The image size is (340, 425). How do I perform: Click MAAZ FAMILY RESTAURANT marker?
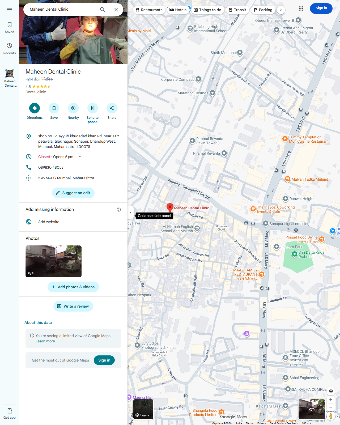pyautogui.click(x=262, y=274)
